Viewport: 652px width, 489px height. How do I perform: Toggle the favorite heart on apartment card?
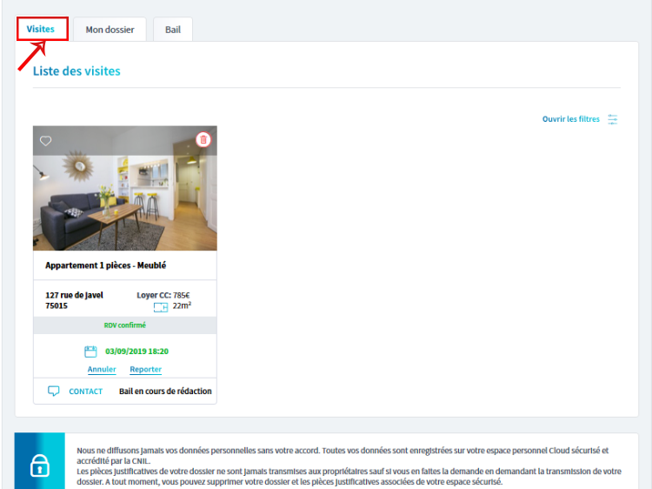tap(46, 141)
